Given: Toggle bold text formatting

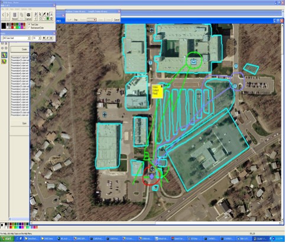Looking at the screenshot, I should pyautogui.click(x=44, y=38).
